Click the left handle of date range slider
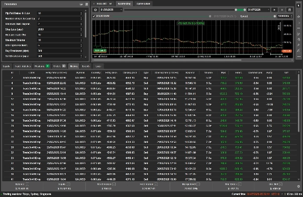Screen dimensions: 303x197 click(x=236, y=10)
